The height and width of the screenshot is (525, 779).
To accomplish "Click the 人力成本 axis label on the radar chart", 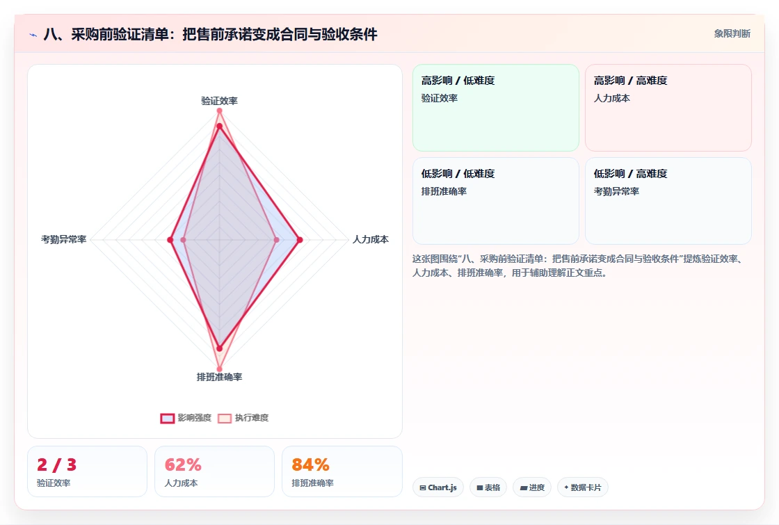I will pyautogui.click(x=371, y=239).
